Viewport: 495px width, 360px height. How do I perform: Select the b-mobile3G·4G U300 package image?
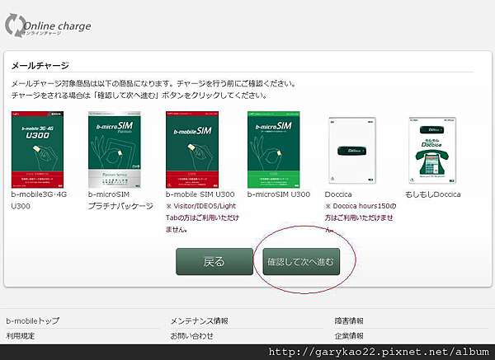pos(37,149)
